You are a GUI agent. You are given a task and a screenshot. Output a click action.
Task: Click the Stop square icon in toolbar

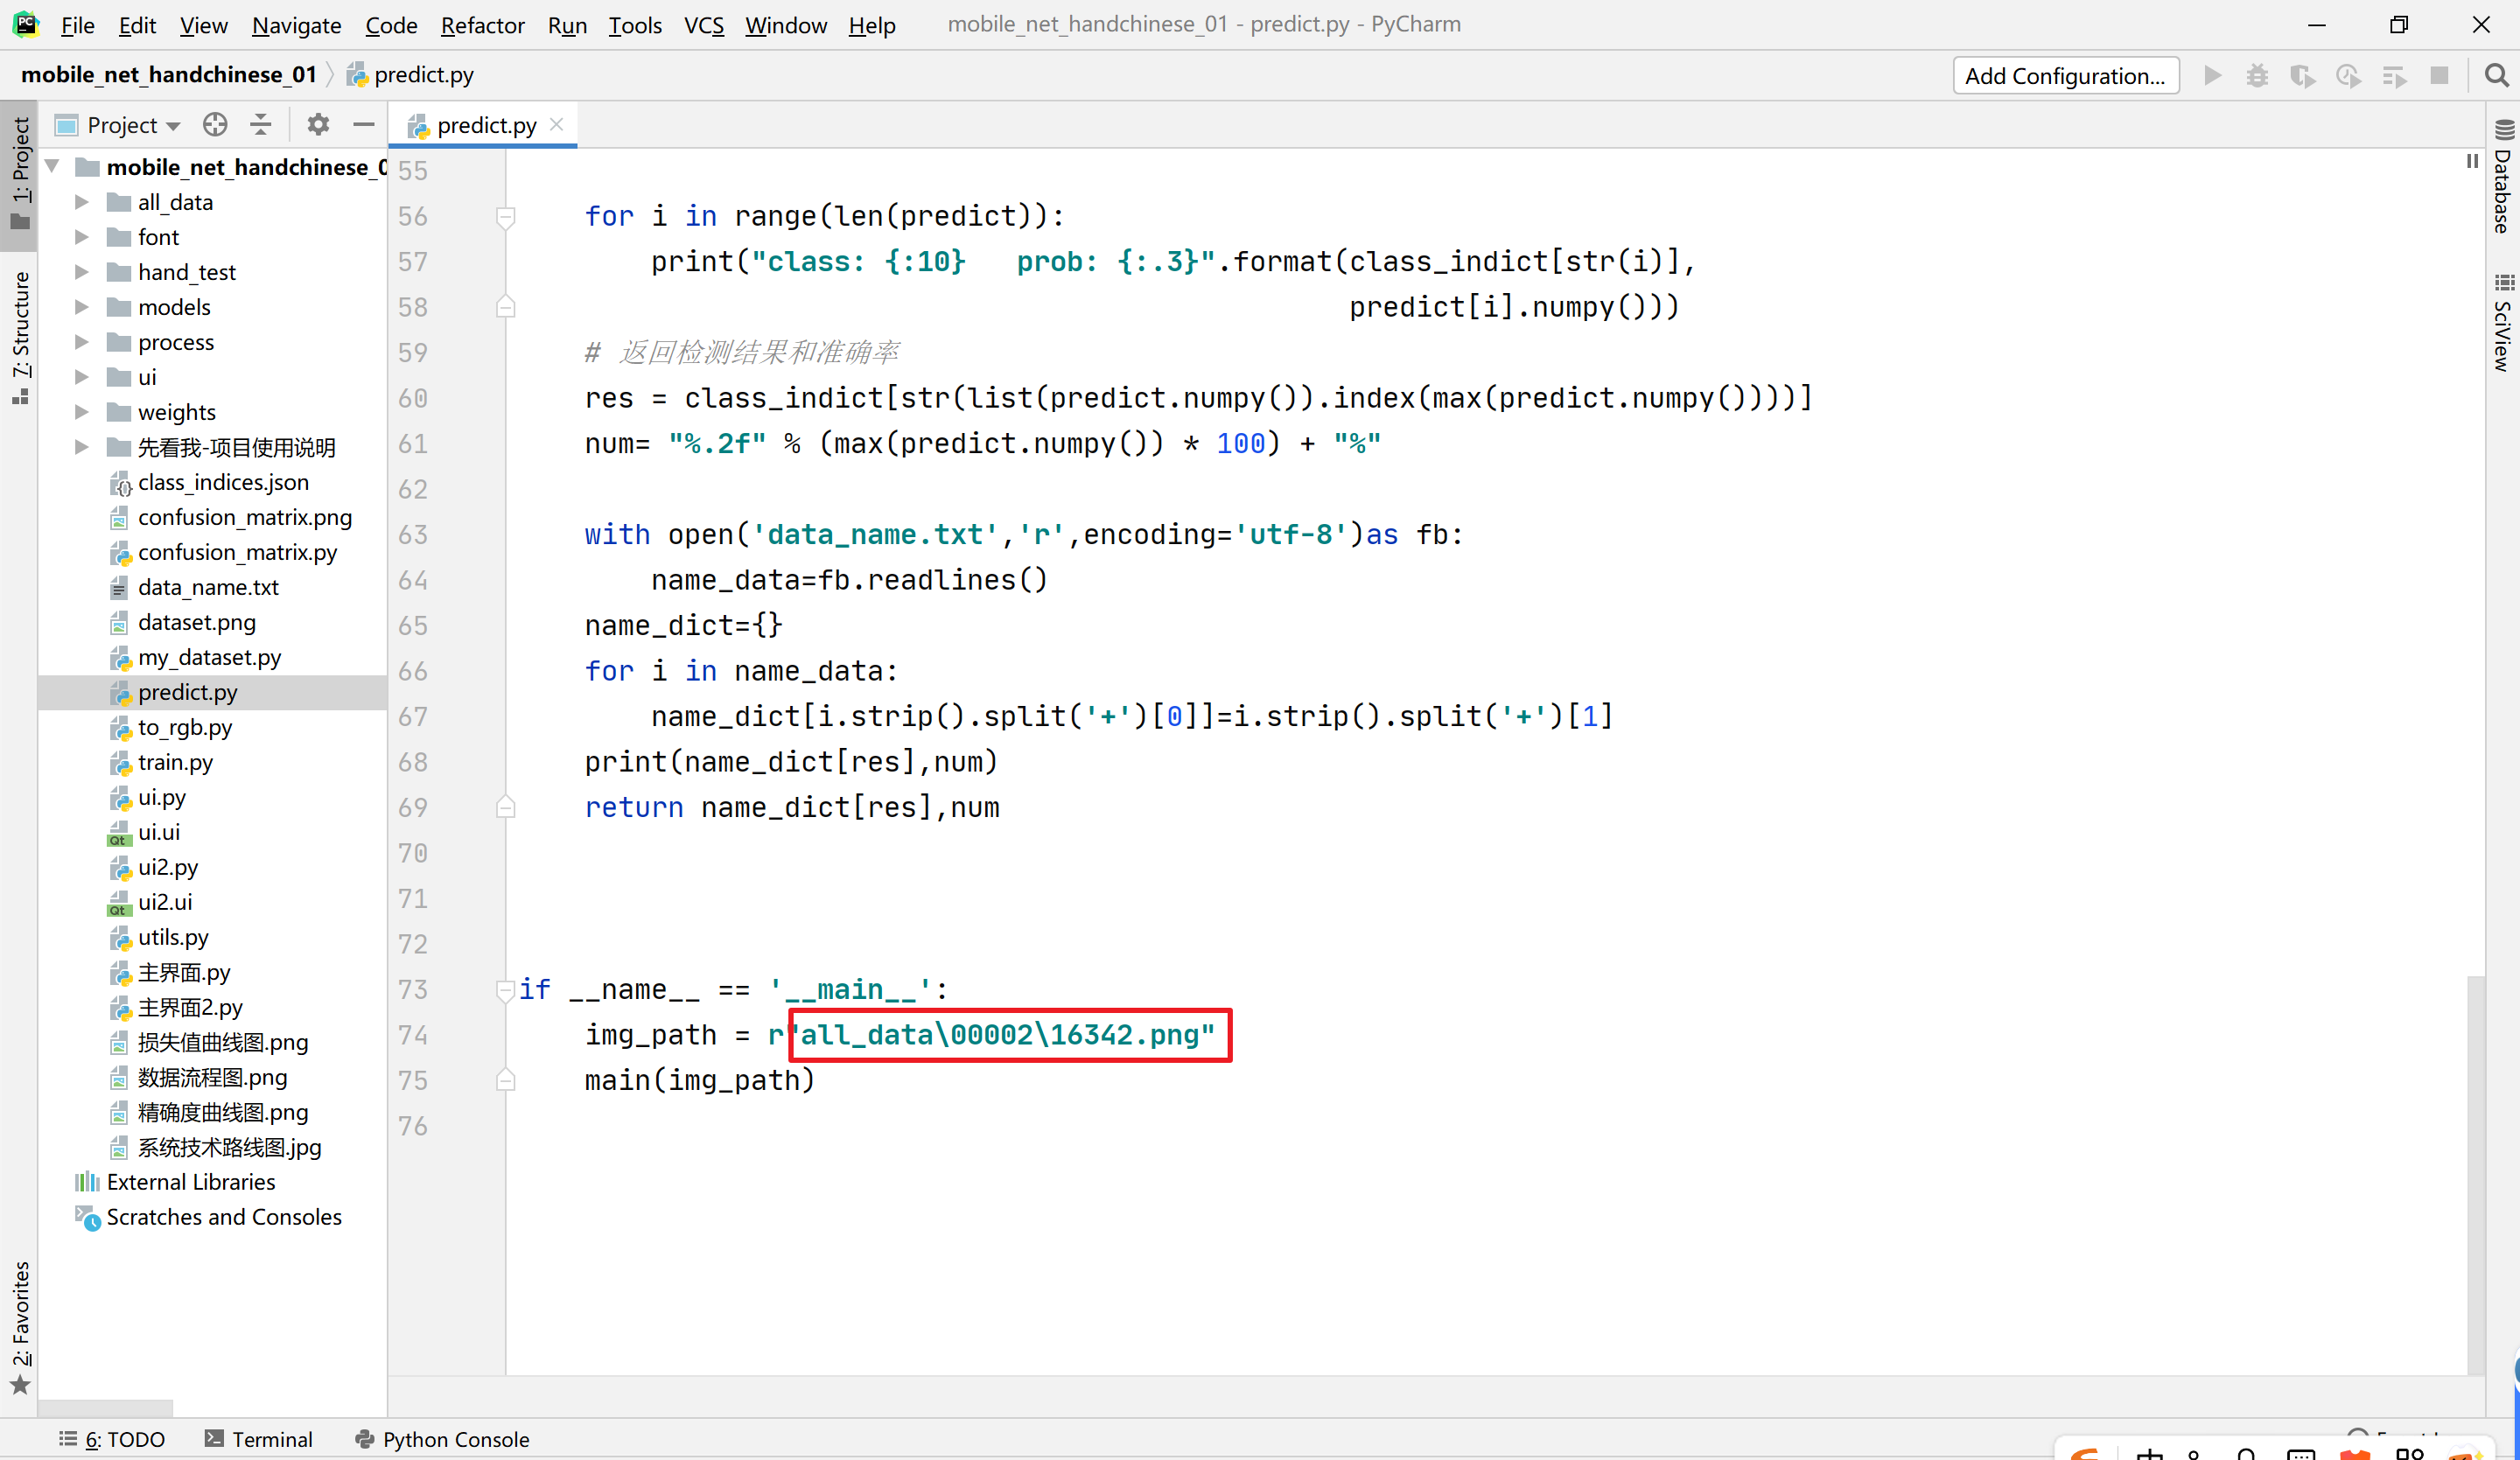2440,76
